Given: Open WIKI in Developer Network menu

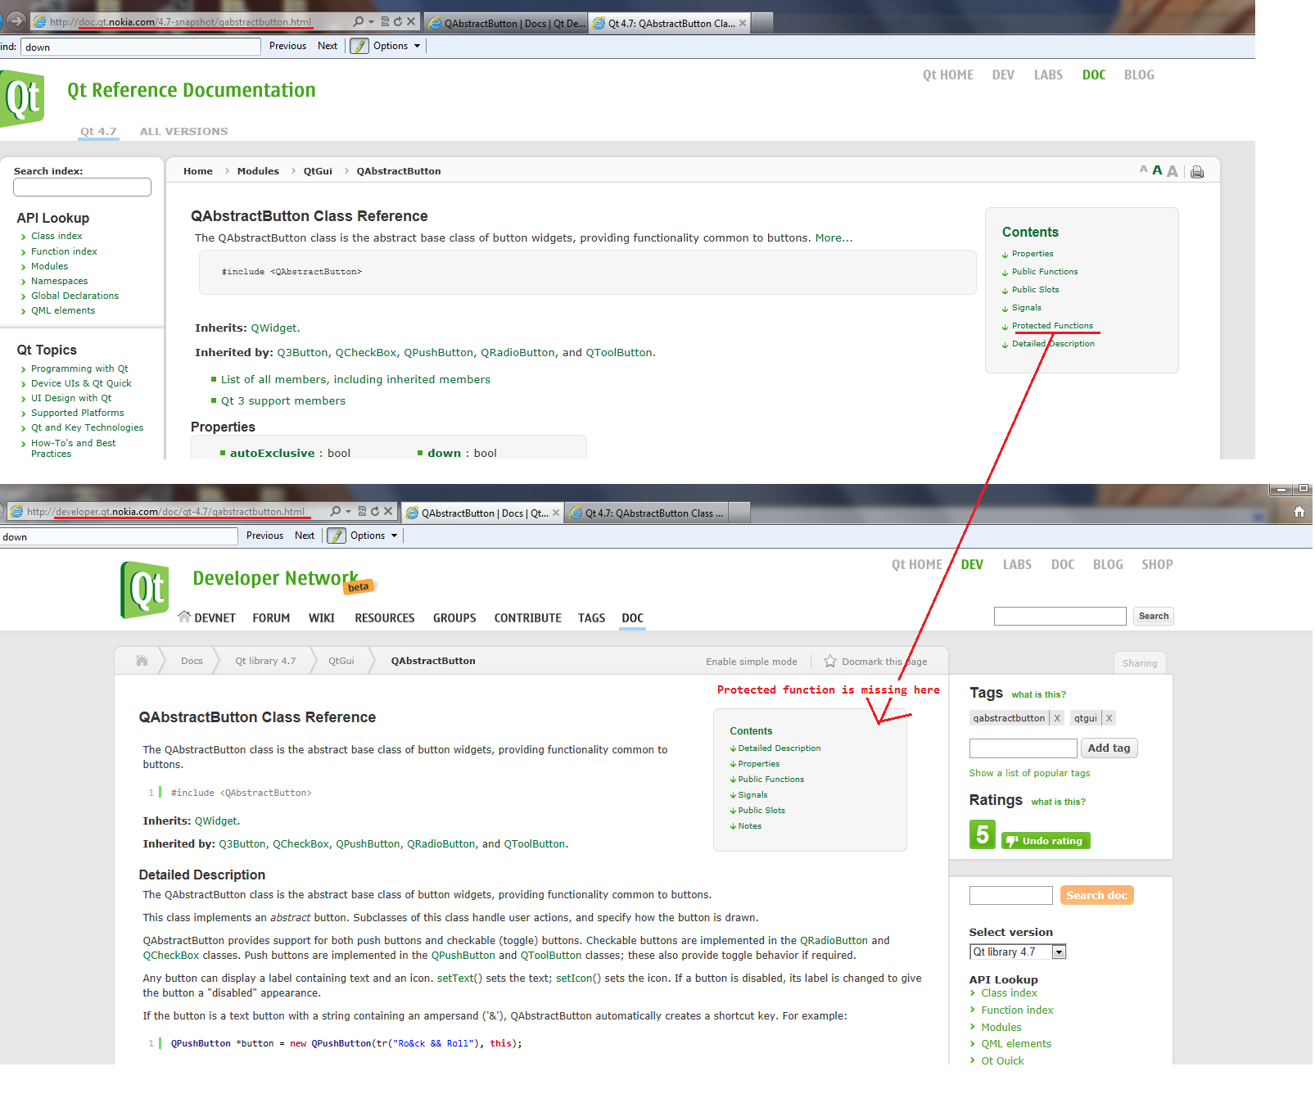Looking at the screenshot, I should coord(322,618).
